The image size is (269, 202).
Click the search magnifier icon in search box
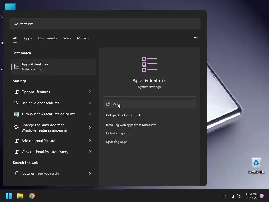tap(16, 23)
